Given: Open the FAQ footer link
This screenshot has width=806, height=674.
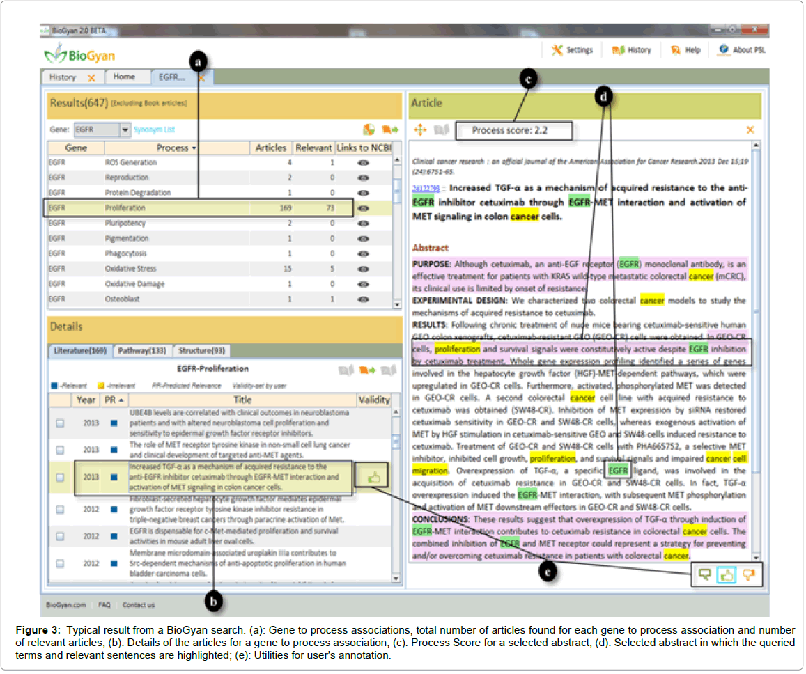Looking at the screenshot, I should pyautogui.click(x=104, y=606).
